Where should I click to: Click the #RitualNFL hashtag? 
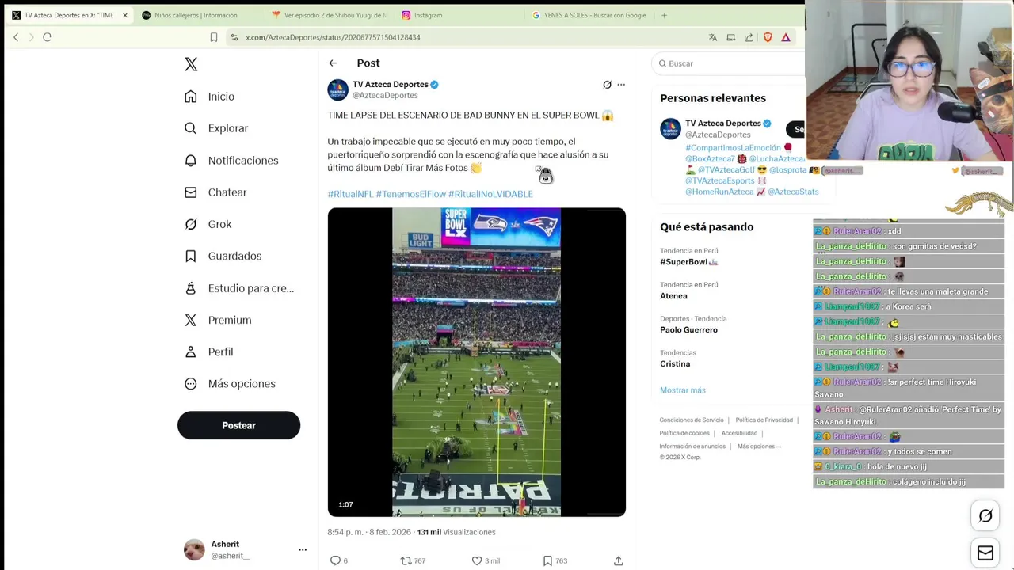[350, 194]
